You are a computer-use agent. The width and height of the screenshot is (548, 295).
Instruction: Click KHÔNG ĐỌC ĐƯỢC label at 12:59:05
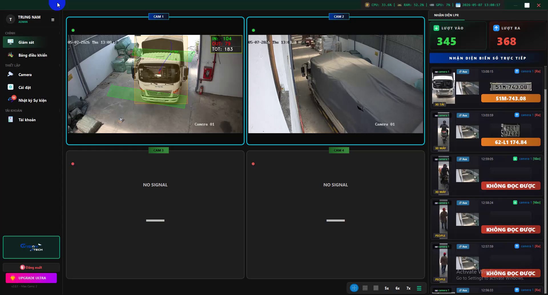point(511,186)
